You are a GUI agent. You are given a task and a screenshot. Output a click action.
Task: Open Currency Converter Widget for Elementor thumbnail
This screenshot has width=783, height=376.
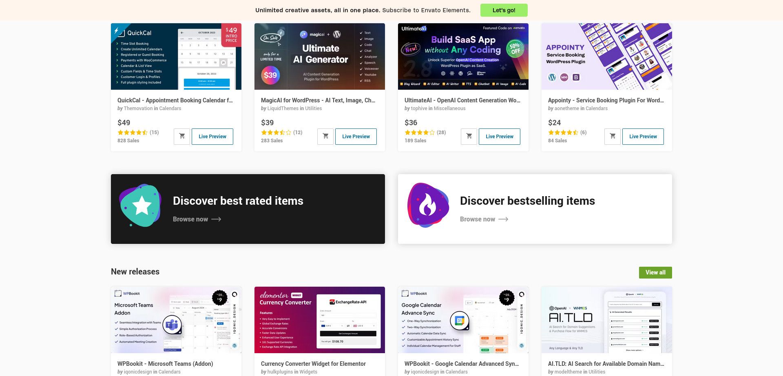pos(320,320)
